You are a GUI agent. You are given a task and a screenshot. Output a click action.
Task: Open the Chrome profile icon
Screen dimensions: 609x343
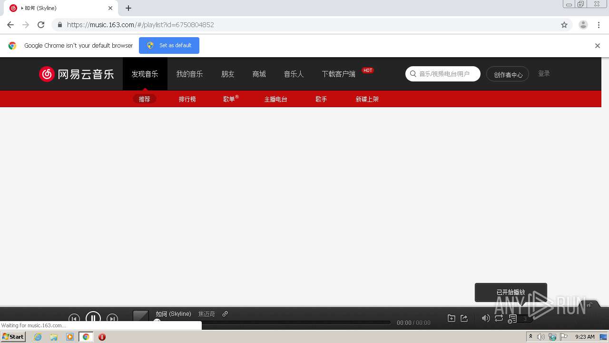coord(583,25)
